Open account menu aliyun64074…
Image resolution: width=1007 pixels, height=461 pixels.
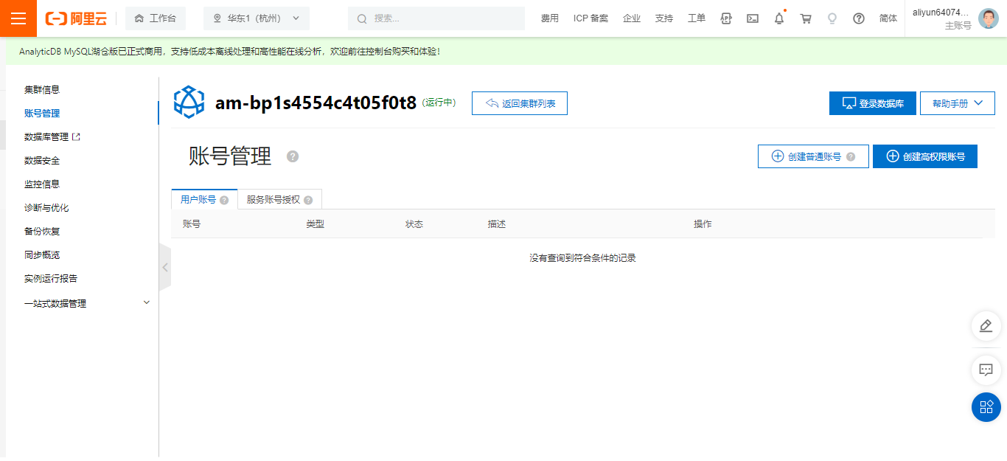tap(941, 13)
